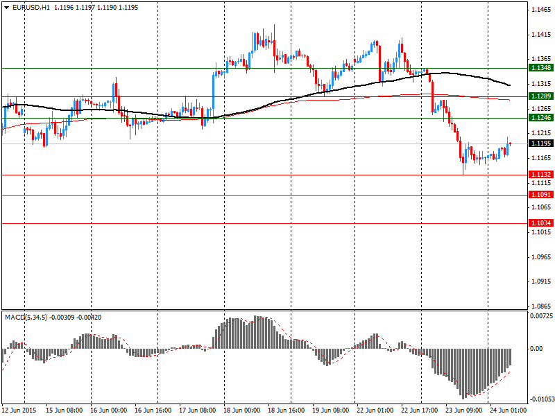555x416 pixels.
Task: Select the black 1.1195 current price label
Action: click(x=541, y=144)
